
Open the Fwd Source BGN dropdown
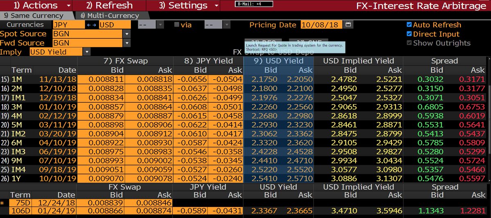coord(127,43)
